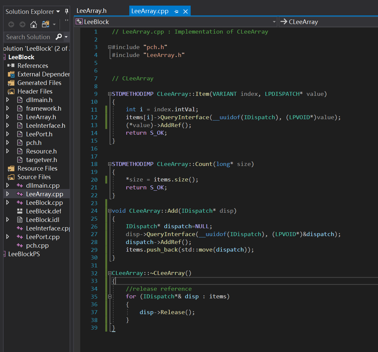
Task: Click the LeeBlock.def file icon
Action: coord(20,211)
